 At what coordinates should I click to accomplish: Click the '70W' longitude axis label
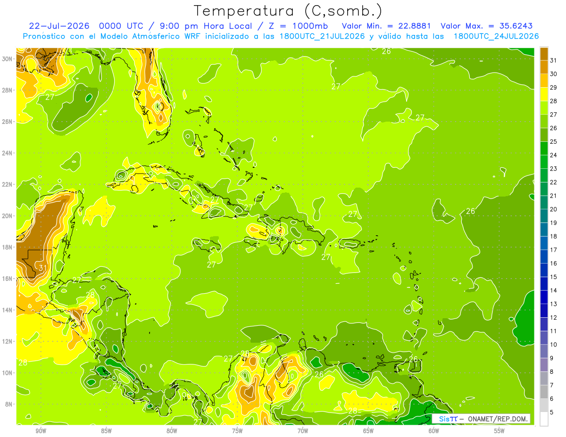[303, 430]
